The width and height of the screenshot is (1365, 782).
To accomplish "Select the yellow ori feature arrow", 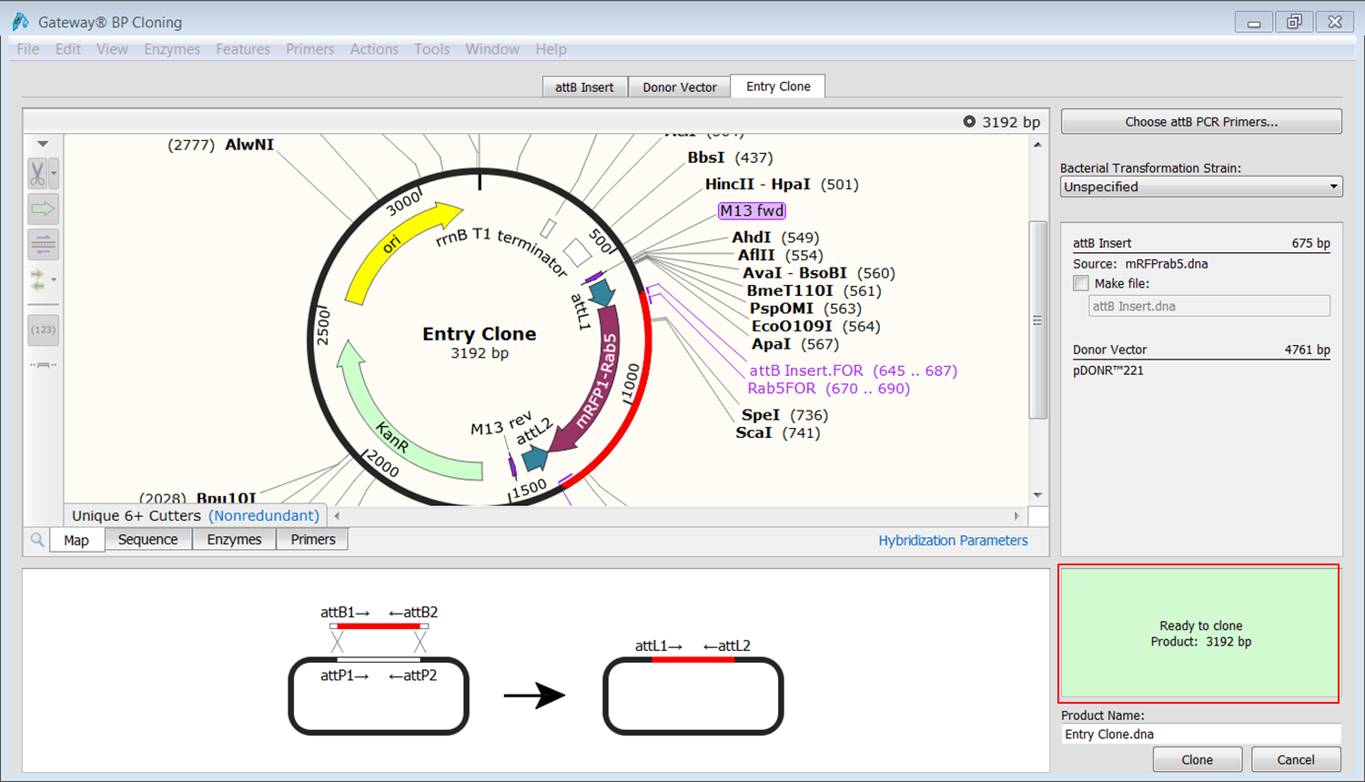I will [391, 245].
